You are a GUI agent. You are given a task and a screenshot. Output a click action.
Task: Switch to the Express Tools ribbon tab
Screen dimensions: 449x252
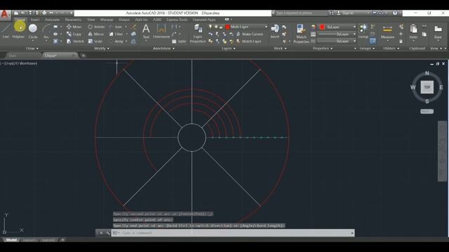[177, 20]
